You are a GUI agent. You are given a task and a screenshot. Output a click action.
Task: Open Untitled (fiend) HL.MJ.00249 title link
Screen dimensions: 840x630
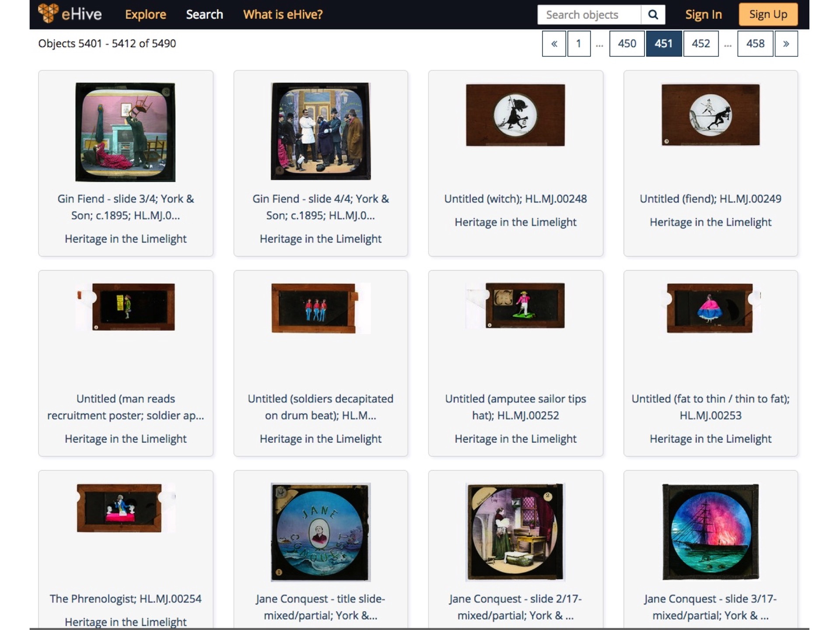click(710, 199)
